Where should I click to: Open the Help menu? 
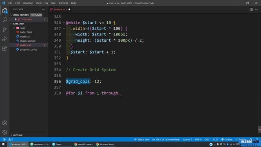[x=73, y=3]
